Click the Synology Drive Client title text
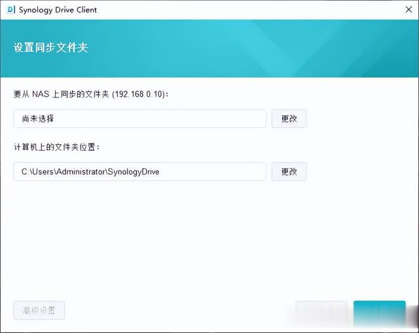This screenshot has height=333, width=419. pyautogui.click(x=58, y=10)
